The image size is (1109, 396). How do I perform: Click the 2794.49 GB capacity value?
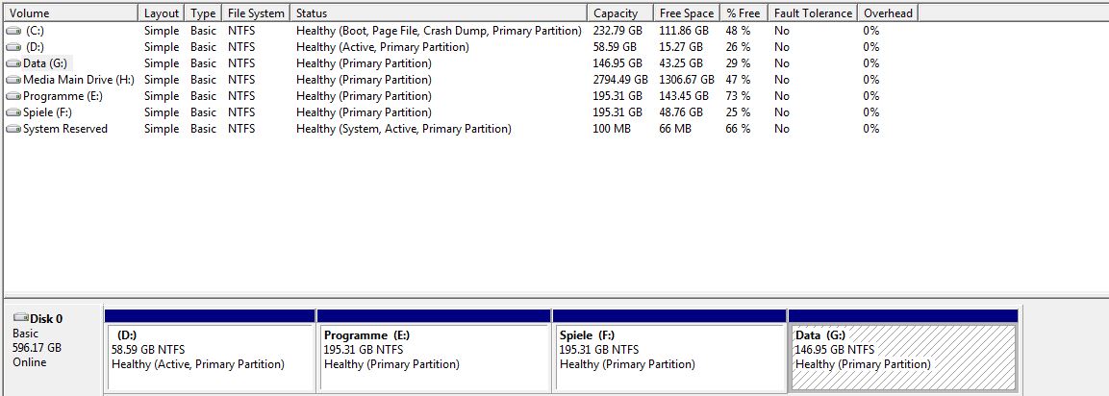[x=620, y=80]
